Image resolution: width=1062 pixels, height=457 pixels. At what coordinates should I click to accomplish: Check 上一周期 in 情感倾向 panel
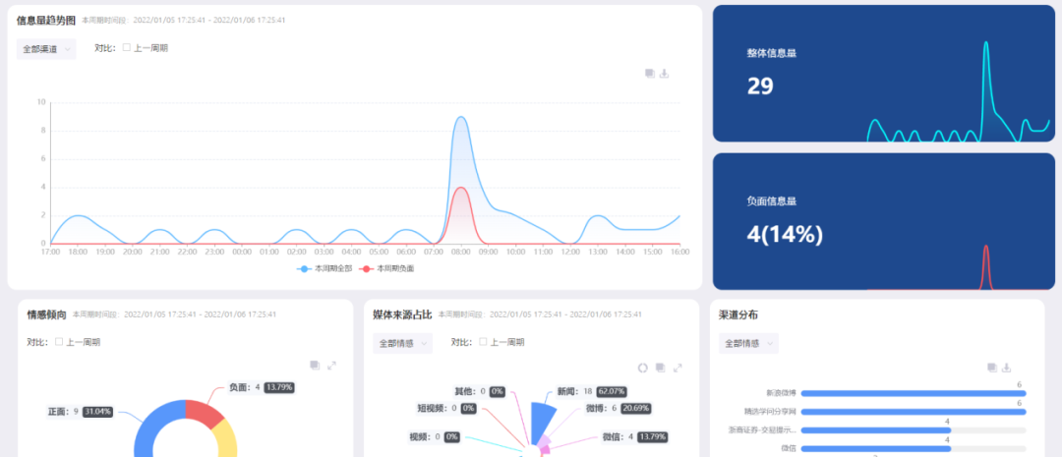point(59,342)
